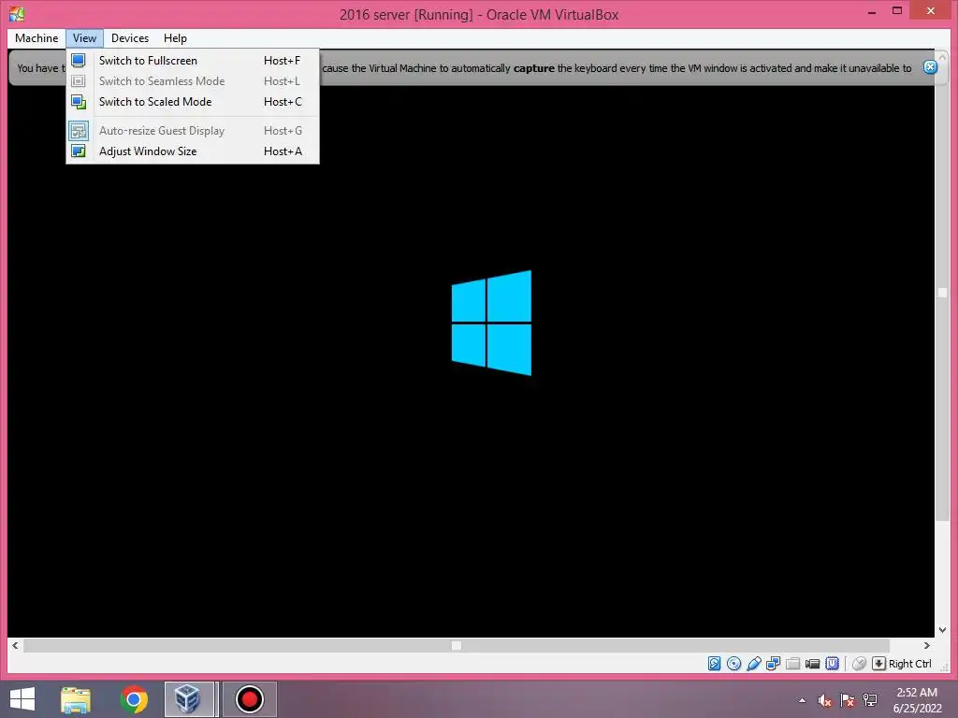Click the shared folders status icon
The width and height of the screenshot is (958, 718).
(x=792, y=663)
